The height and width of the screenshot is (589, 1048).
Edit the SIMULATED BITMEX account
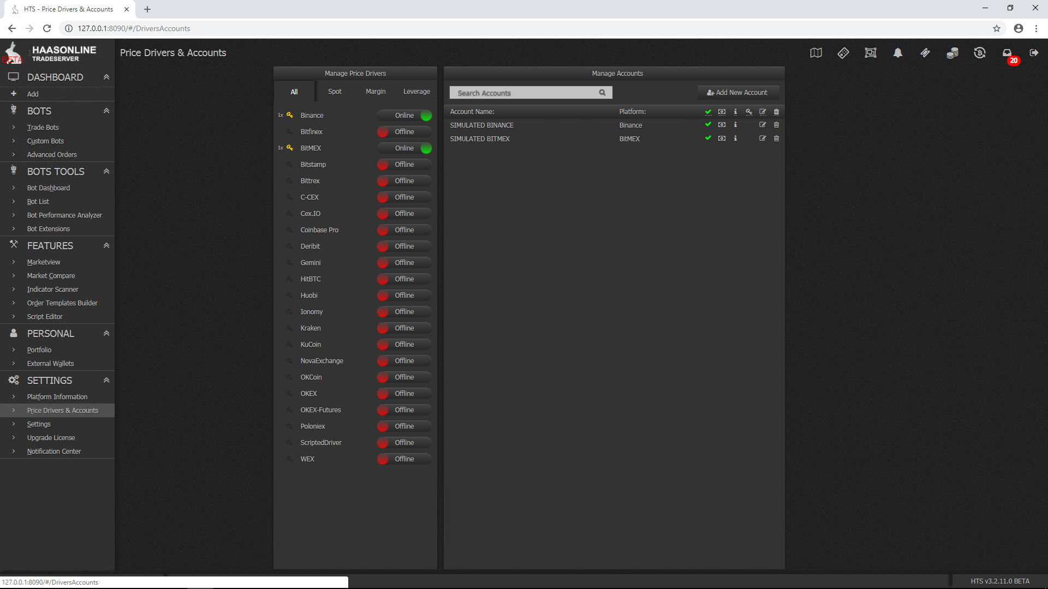[x=763, y=139]
